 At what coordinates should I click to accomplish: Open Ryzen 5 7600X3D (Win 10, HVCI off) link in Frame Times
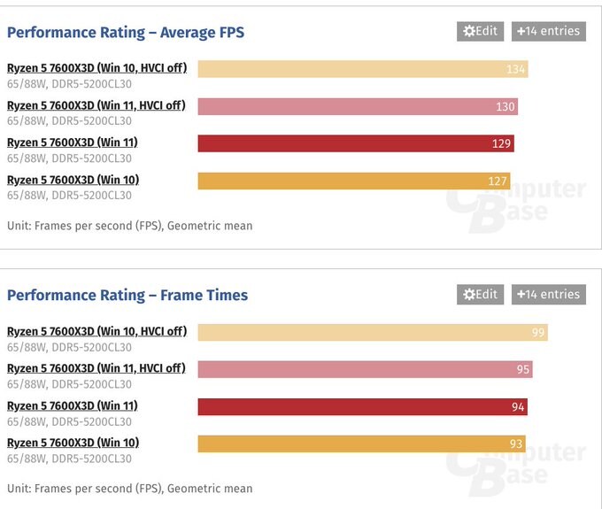click(96, 331)
